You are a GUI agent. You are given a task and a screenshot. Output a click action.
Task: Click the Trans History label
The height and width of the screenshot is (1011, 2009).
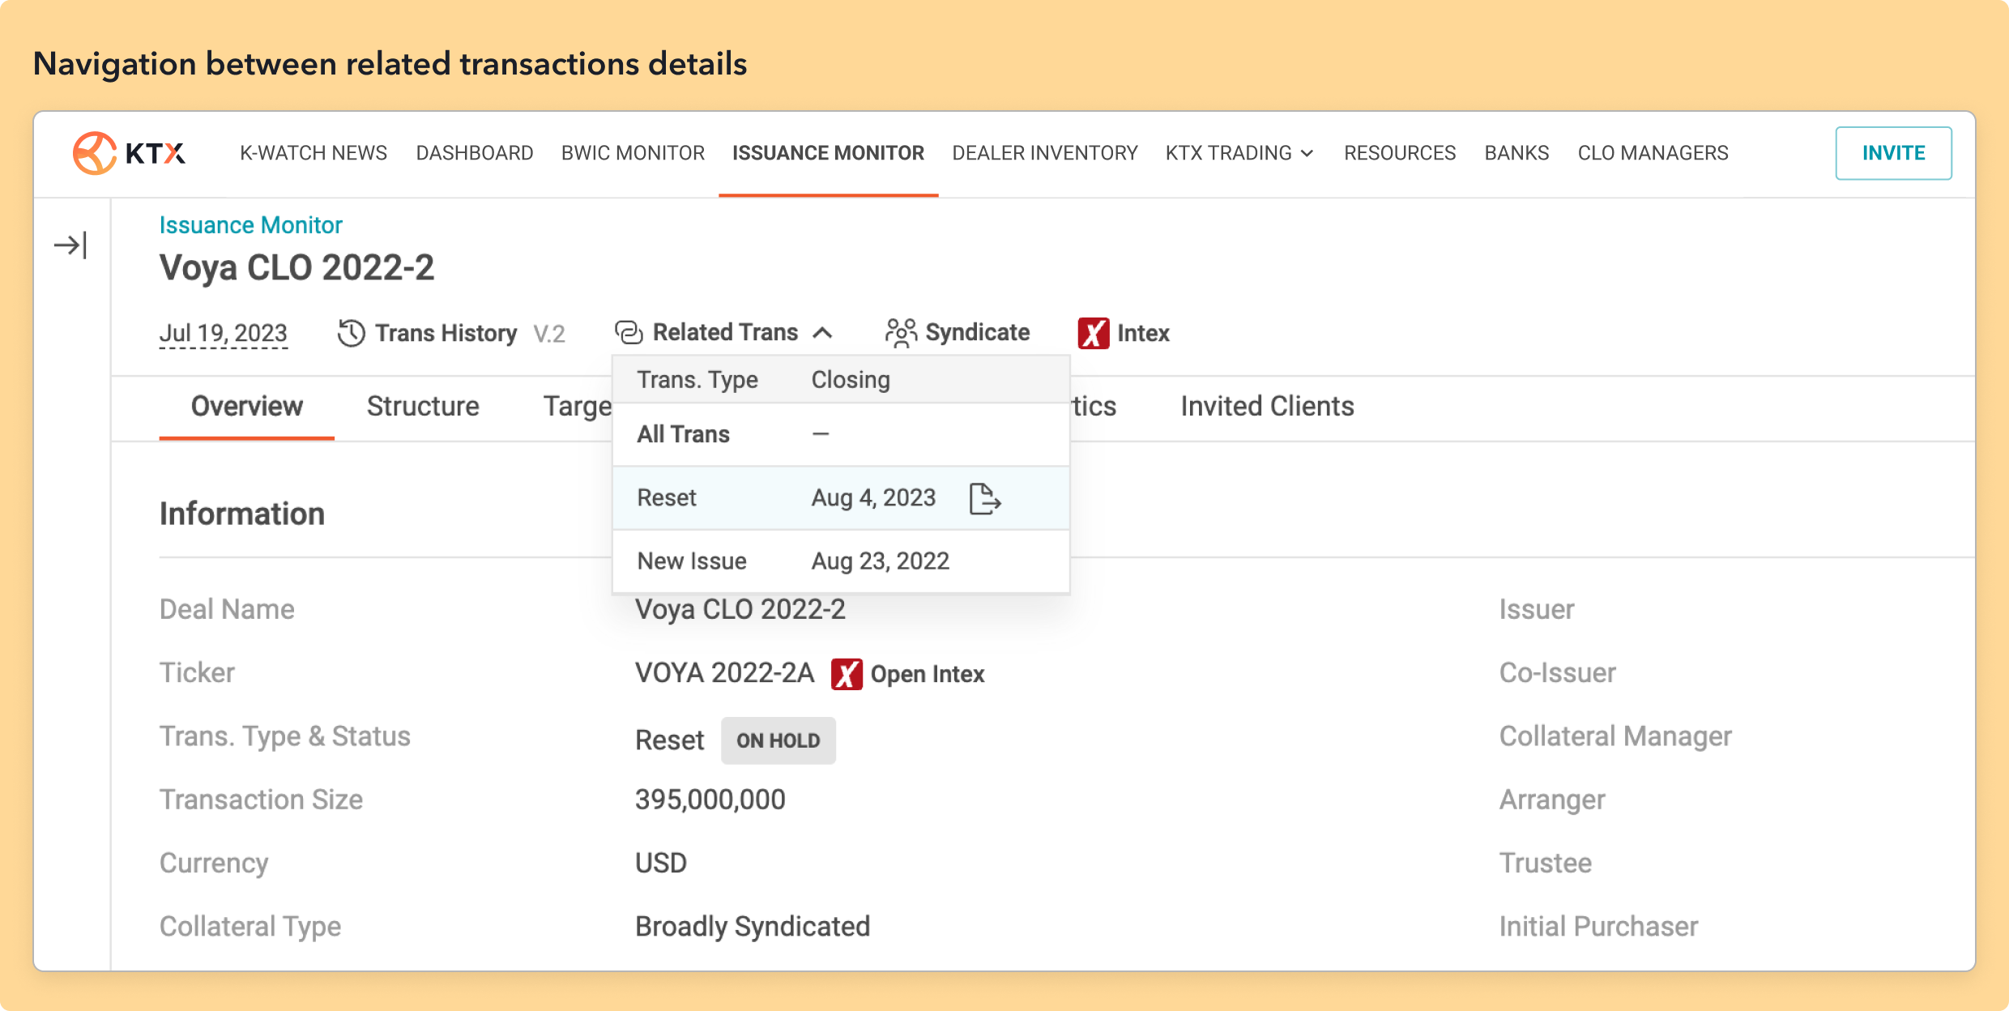(446, 333)
